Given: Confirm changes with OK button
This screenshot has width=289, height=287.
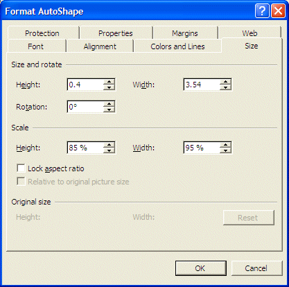Looking at the screenshot, I should 200,268.
